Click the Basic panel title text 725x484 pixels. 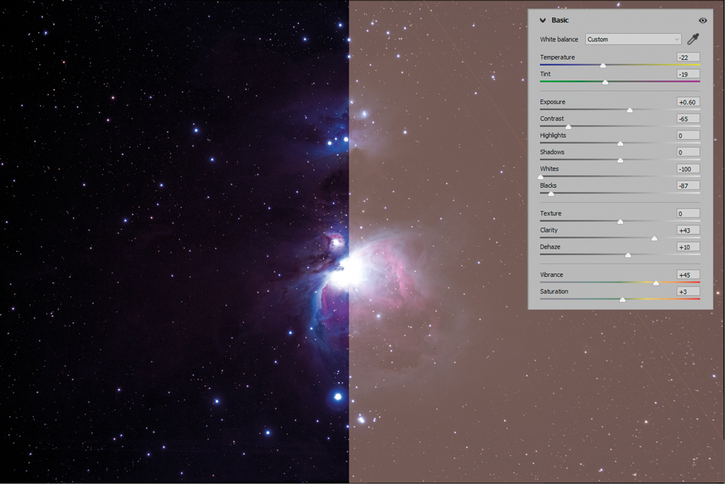(x=560, y=20)
